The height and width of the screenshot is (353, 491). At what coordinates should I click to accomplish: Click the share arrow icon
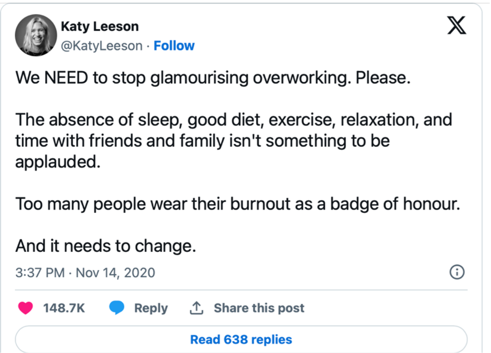click(x=196, y=308)
